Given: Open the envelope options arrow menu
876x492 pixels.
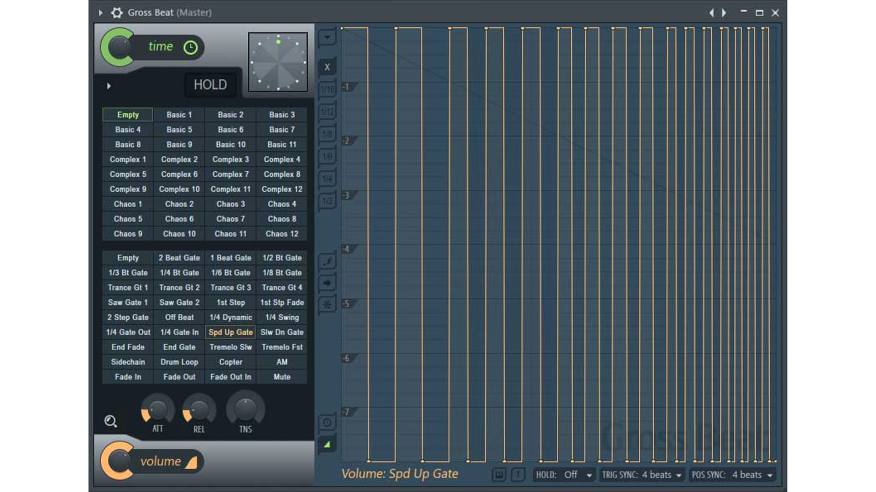Looking at the screenshot, I should click(x=327, y=37).
